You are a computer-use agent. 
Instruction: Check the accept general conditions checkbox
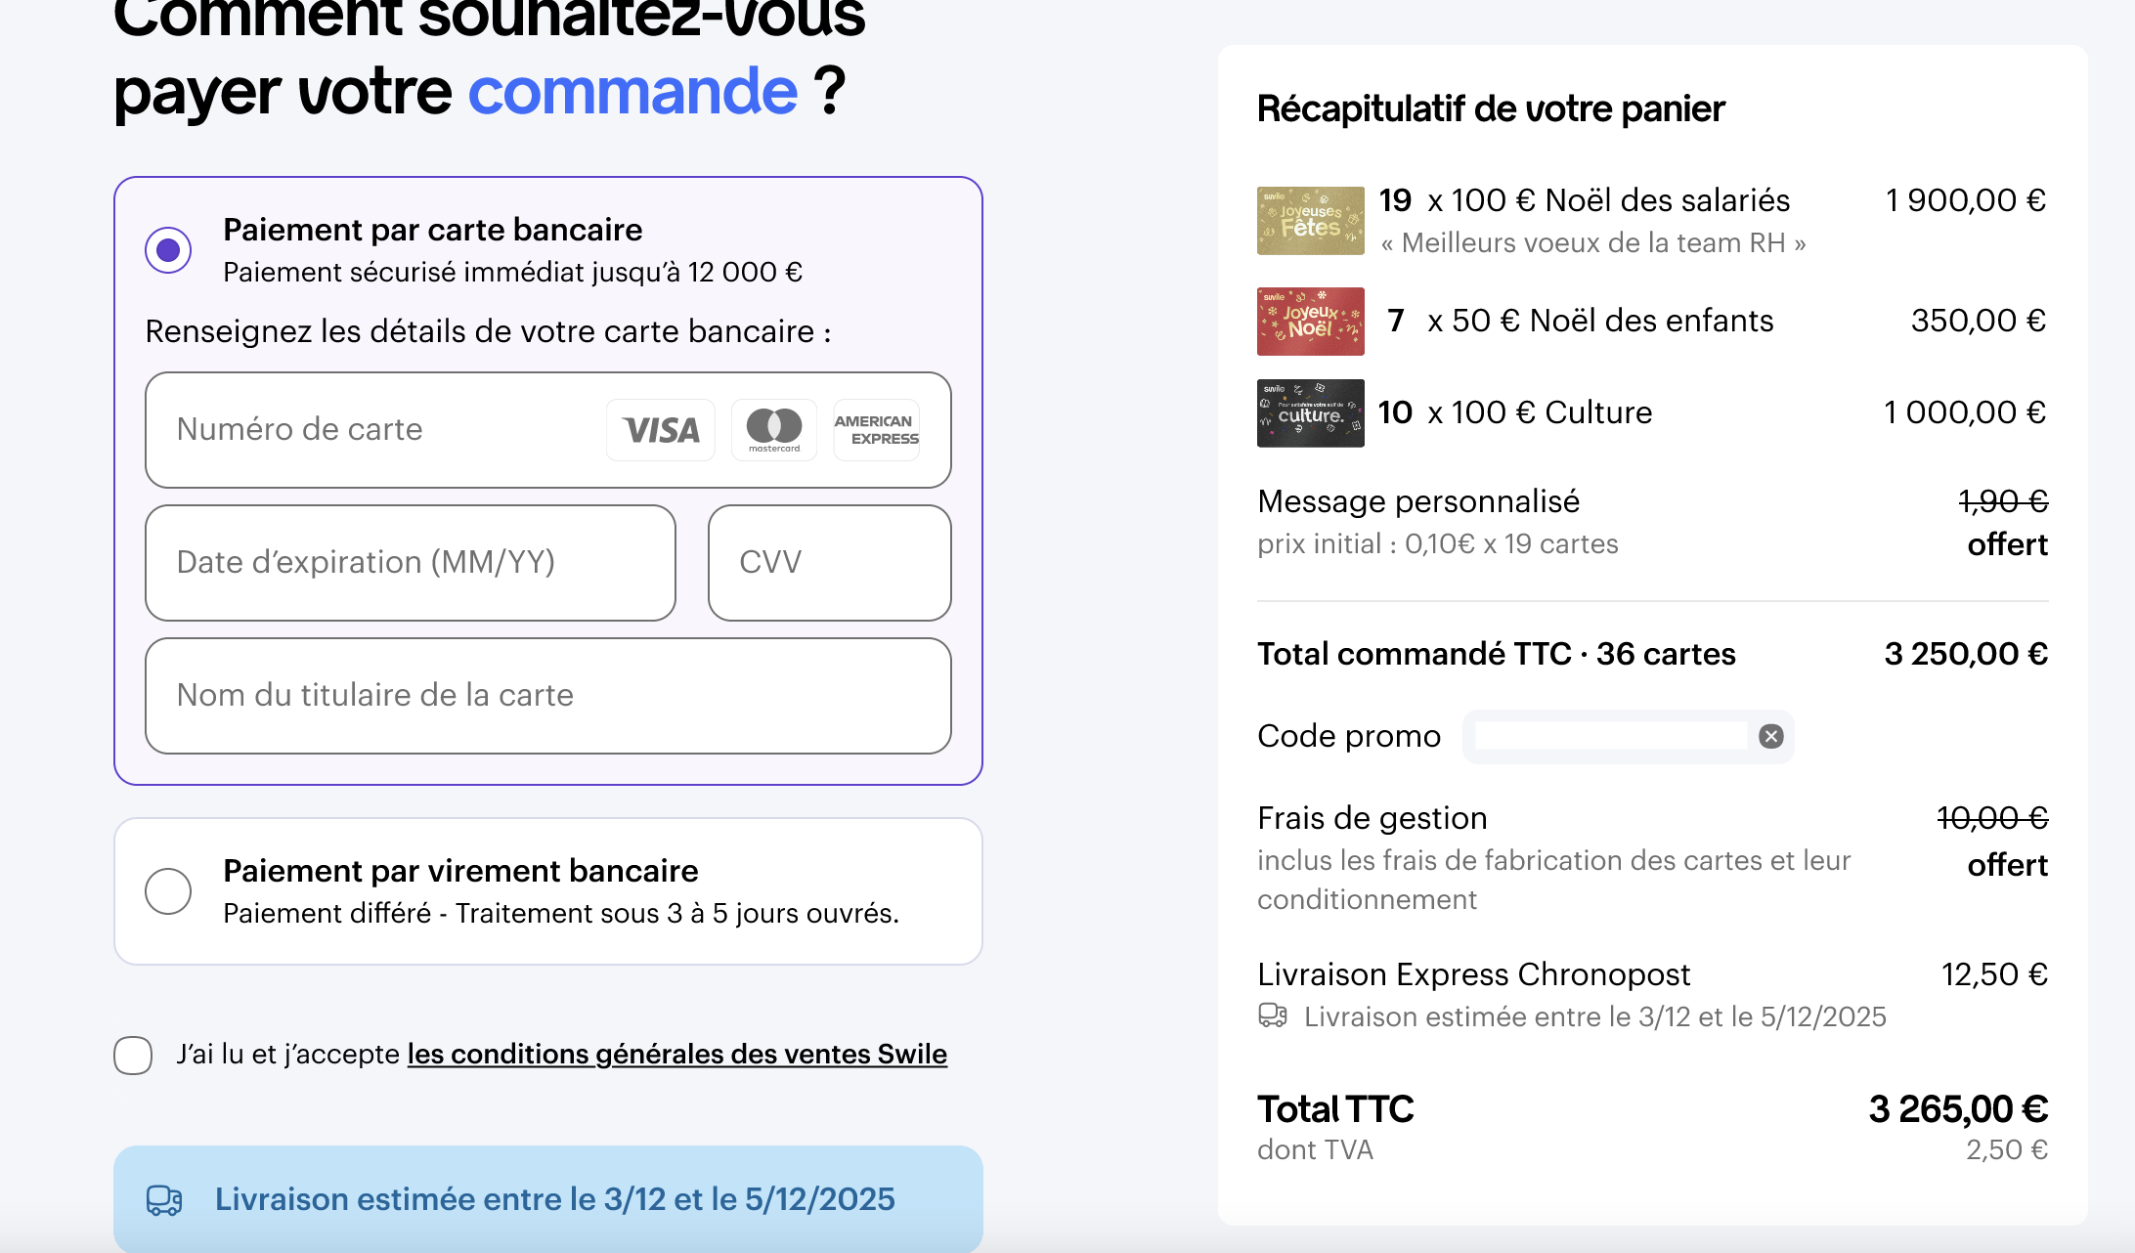[133, 1056]
